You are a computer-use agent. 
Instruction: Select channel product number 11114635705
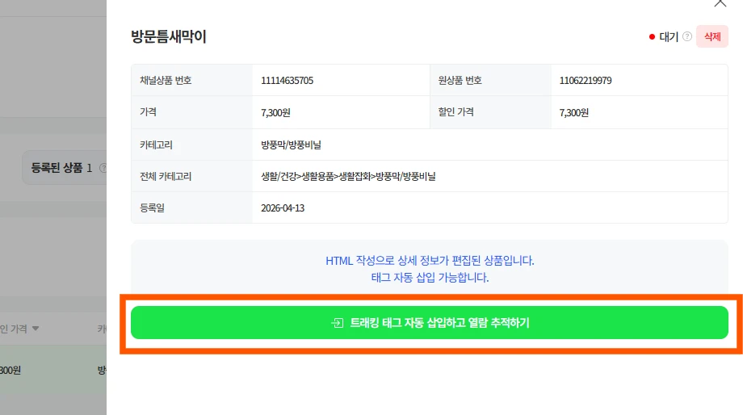click(x=287, y=81)
